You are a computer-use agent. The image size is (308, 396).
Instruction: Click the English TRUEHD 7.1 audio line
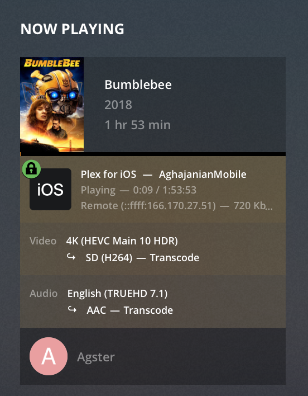click(117, 294)
